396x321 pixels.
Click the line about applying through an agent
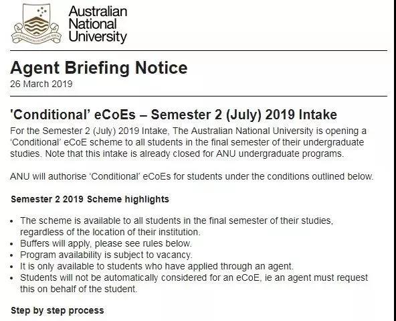(x=157, y=266)
